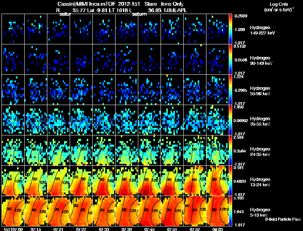Click the Hydrogen 35-55 keV row label
Screen dimensions: 303x231
(260, 121)
